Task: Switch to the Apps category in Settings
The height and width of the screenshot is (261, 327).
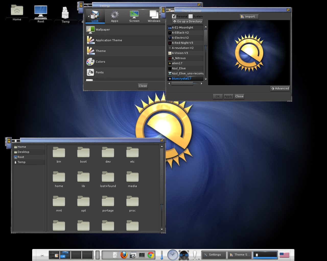Action: (x=115, y=16)
